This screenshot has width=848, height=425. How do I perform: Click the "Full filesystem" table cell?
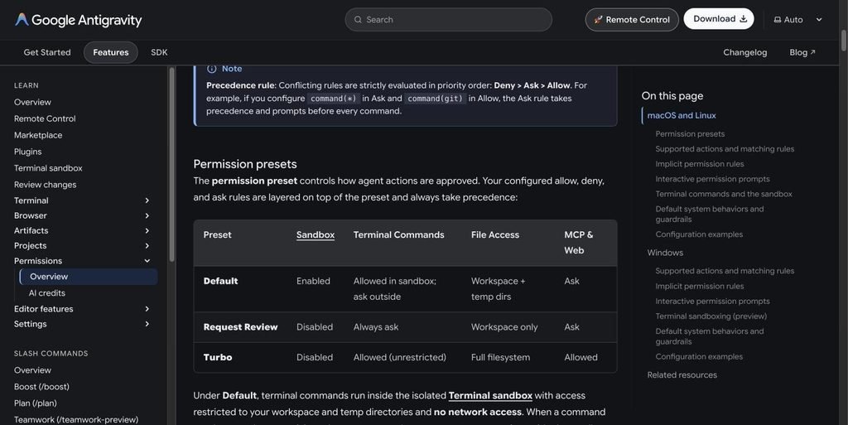click(500, 357)
